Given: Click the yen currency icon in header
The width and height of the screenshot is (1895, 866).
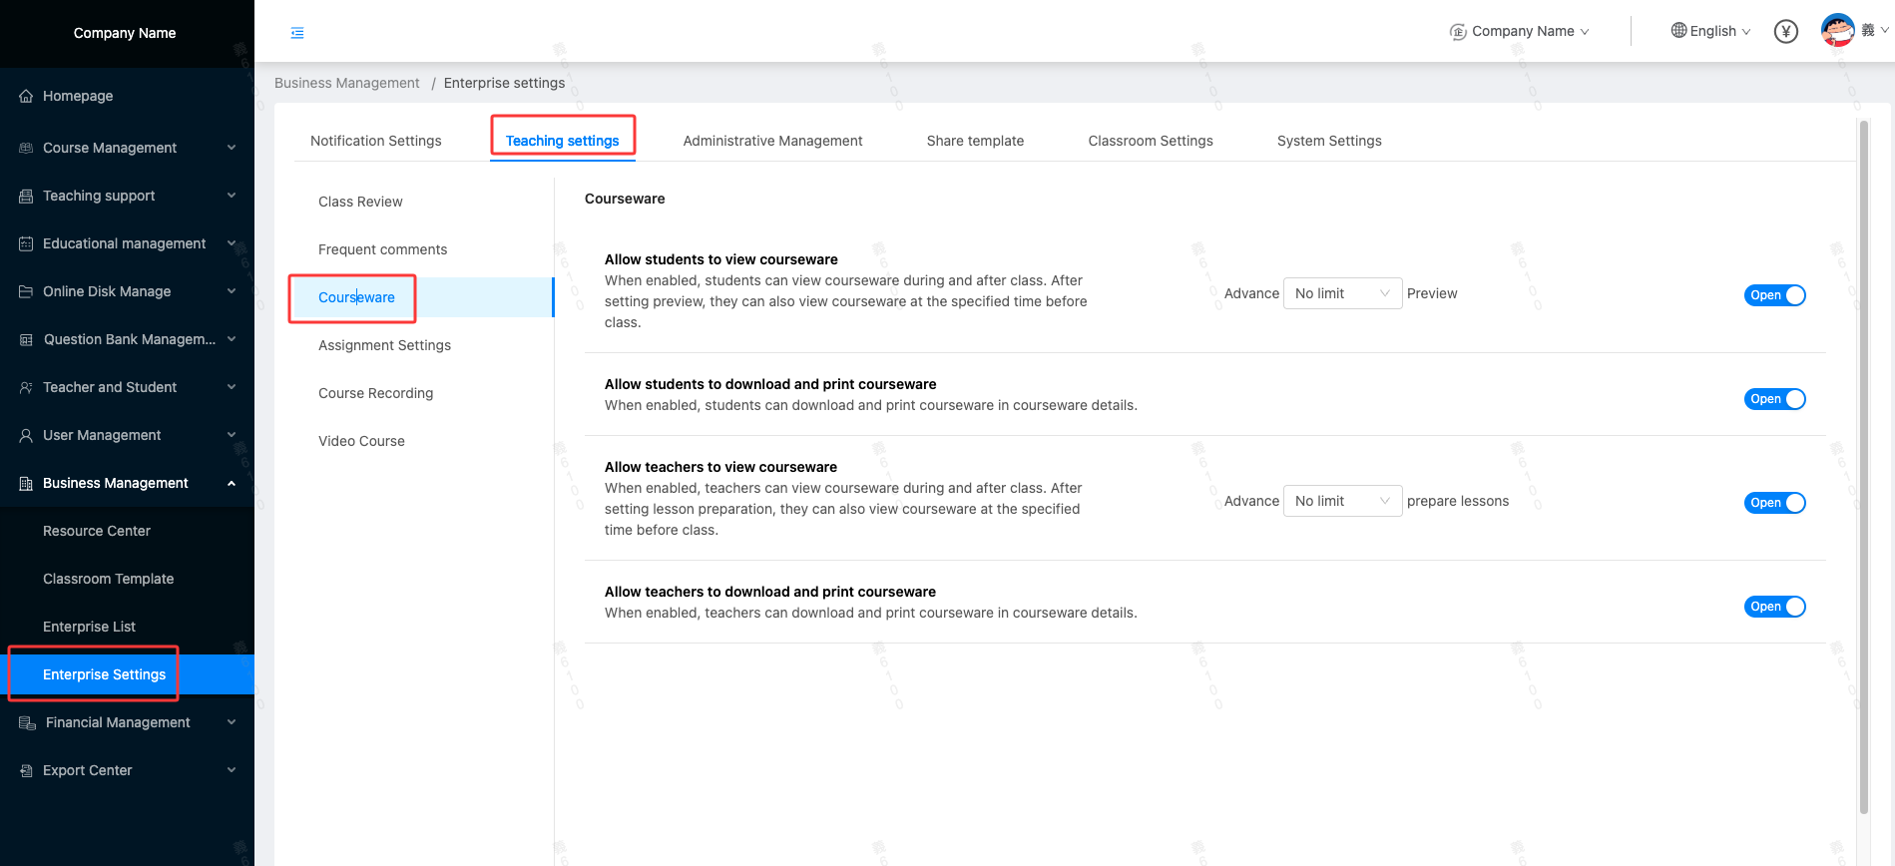Looking at the screenshot, I should pos(1785,32).
